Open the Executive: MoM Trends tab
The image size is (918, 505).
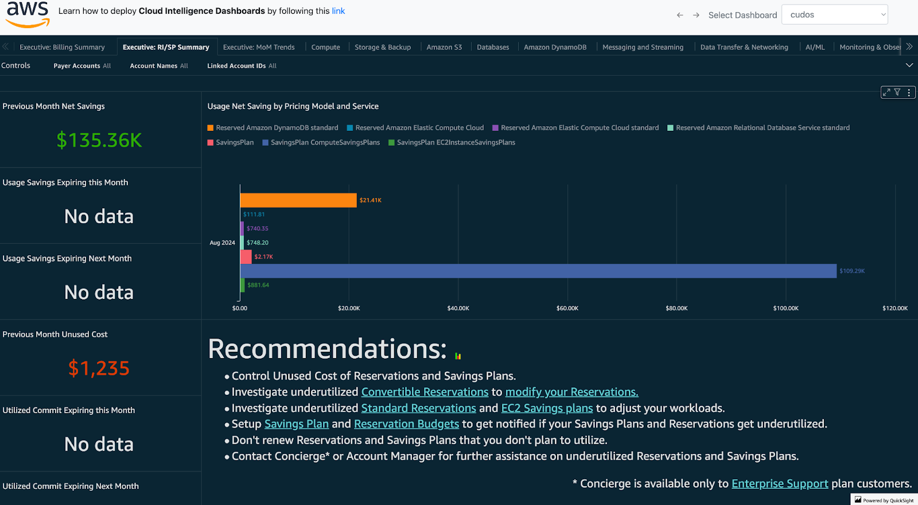pos(259,47)
